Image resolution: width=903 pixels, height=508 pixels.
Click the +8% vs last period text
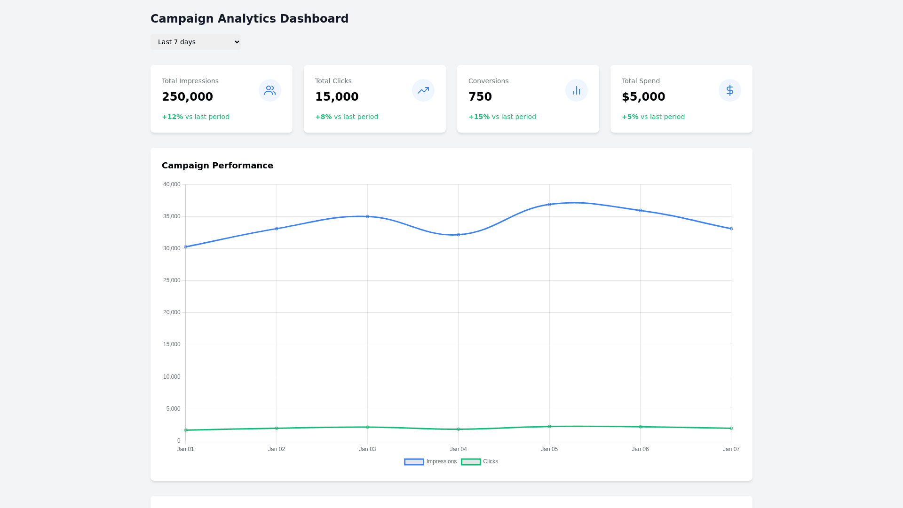pos(346,117)
